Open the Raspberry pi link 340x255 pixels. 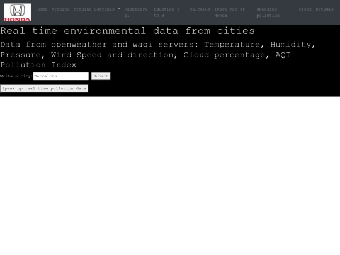point(136,13)
